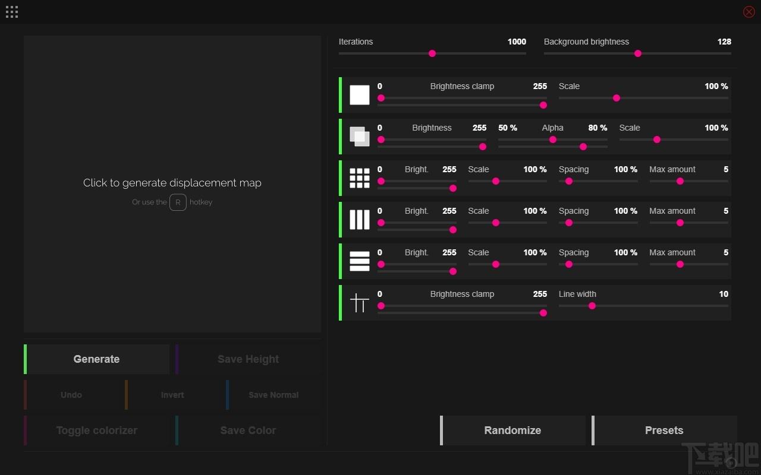Click the R hotkey key badge
The height and width of the screenshot is (475, 761).
coord(178,202)
